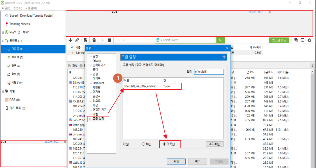316x168 pixels.
Task: Click the 필터 input field
Action: point(209,72)
